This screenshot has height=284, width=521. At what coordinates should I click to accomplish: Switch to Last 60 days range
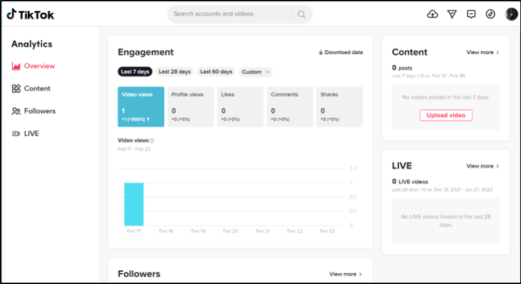point(216,72)
